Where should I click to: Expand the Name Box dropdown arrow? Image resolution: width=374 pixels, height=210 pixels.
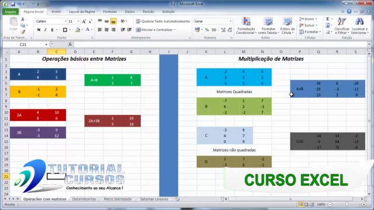pyautogui.click(x=46, y=44)
